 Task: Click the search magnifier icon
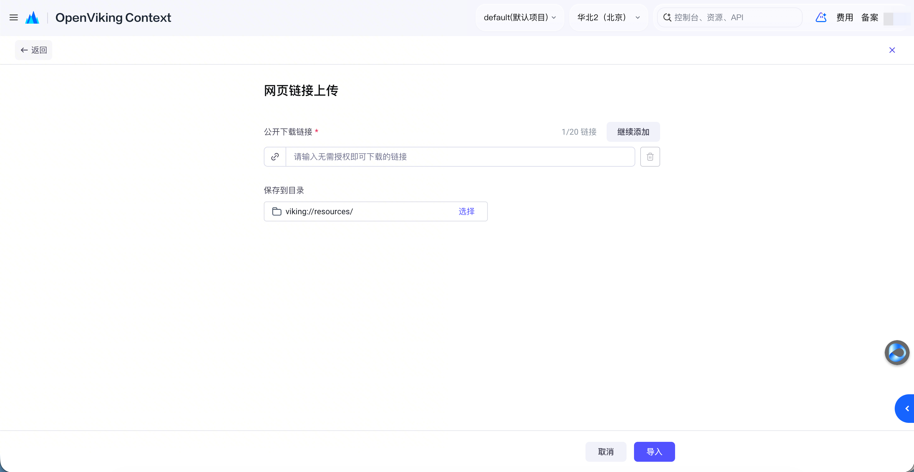point(667,17)
